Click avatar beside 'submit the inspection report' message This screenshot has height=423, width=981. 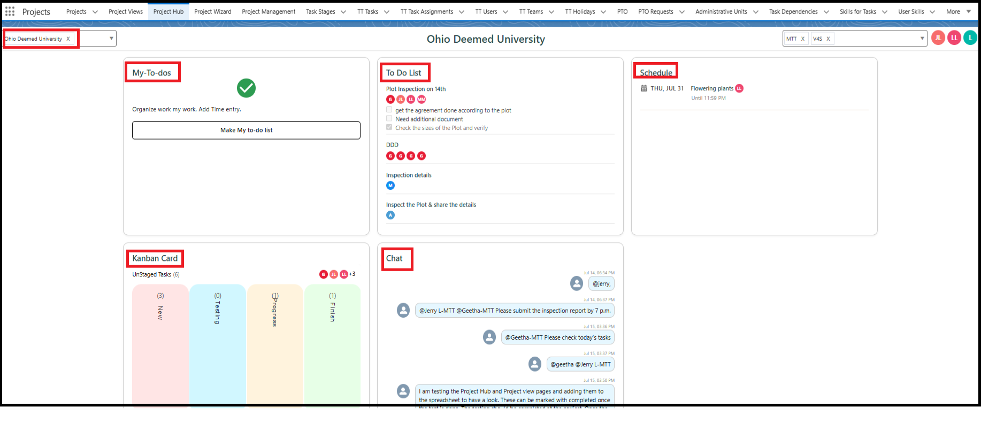403,310
